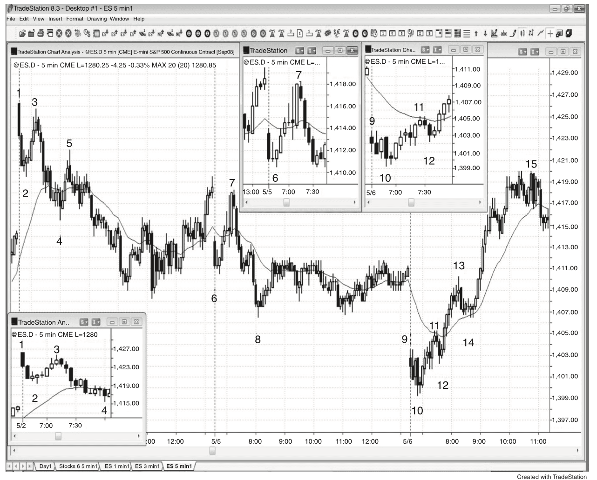Click right scroll arrow of main chart scrollbar
Image resolution: width=597 pixels, height=480 pixels.
pyautogui.click(x=577, y=450)
